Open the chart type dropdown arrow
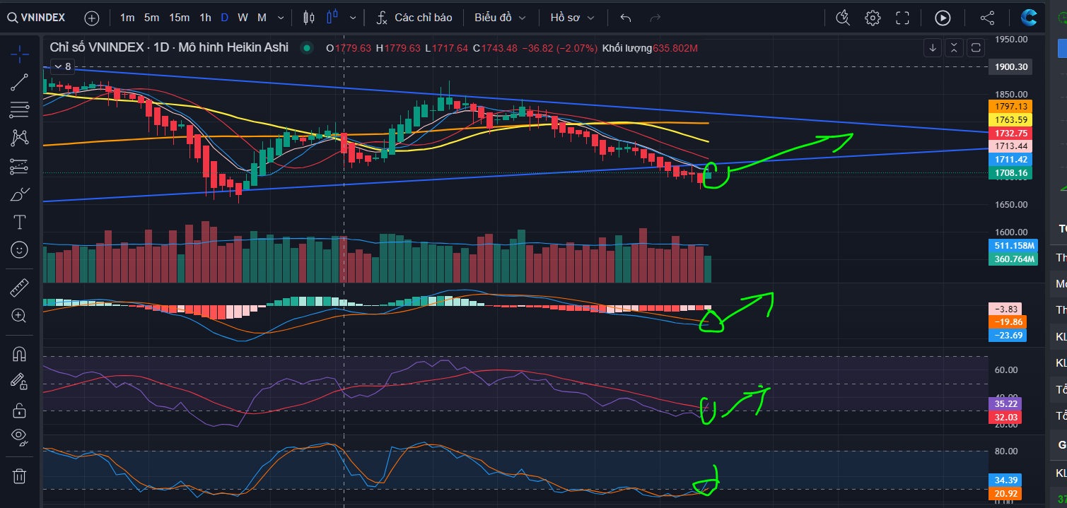 coord(353,18)
